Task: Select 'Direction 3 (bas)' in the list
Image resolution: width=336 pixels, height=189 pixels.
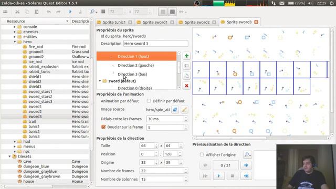Action: pyautogui.click(x=136, y=74)
